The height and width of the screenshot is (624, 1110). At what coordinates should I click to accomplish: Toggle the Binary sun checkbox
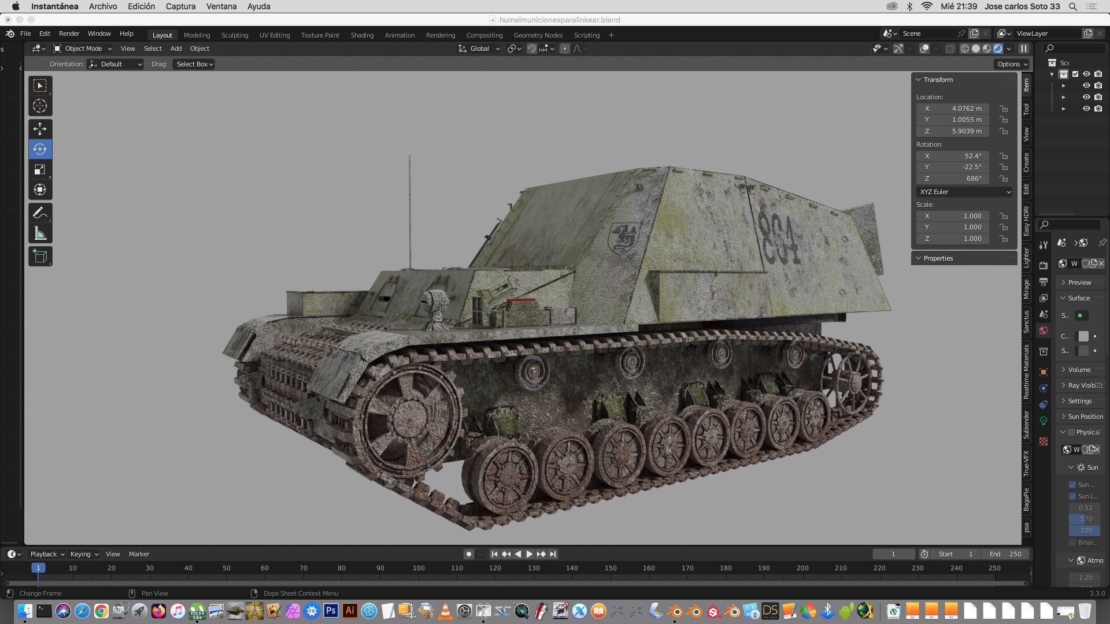coord(1072,543)
